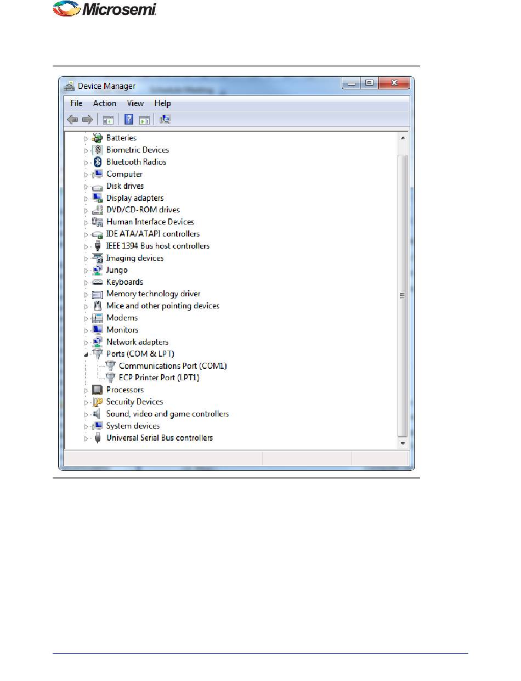Minimize the Device Manager window
The image size is (521, 681).
pyautogui.click(x=351, y=83)
